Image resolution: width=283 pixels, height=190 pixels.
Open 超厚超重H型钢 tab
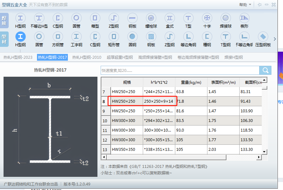coord(120,57)
